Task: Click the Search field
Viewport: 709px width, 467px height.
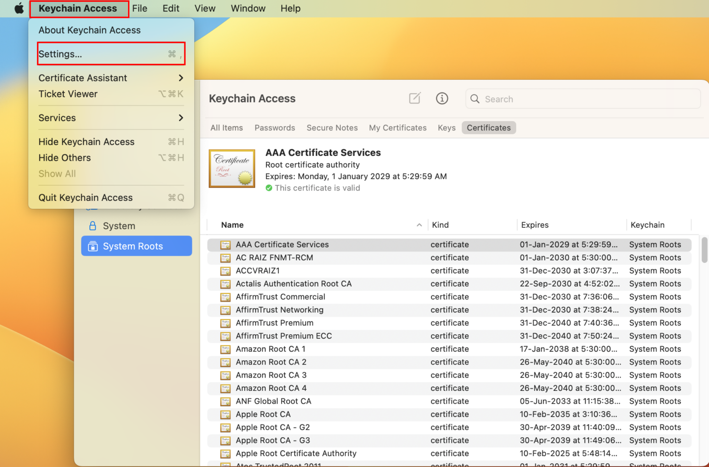Action: (583, 99)
